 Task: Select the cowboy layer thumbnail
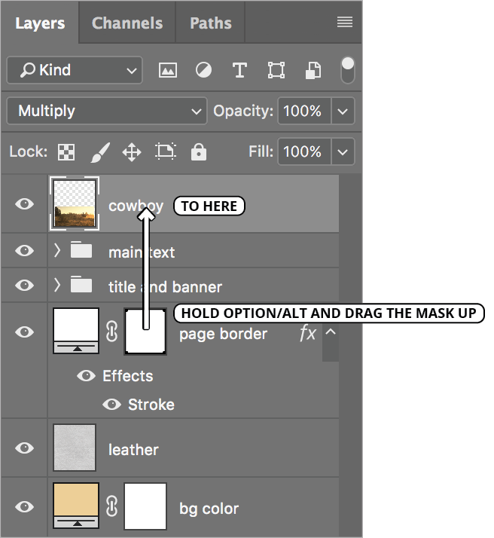[75, 203]
